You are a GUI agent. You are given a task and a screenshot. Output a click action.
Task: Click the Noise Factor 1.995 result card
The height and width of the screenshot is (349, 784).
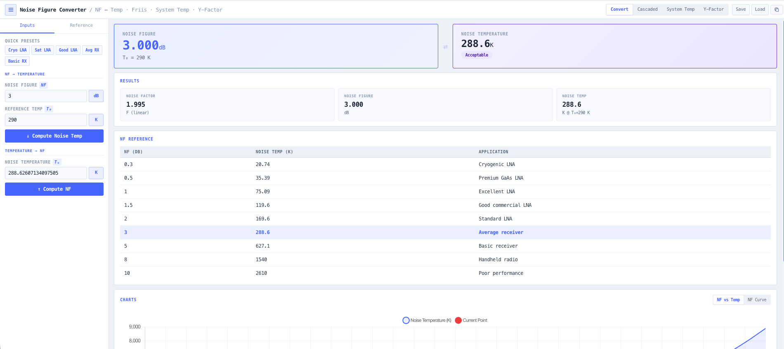[x=227, y=105]
